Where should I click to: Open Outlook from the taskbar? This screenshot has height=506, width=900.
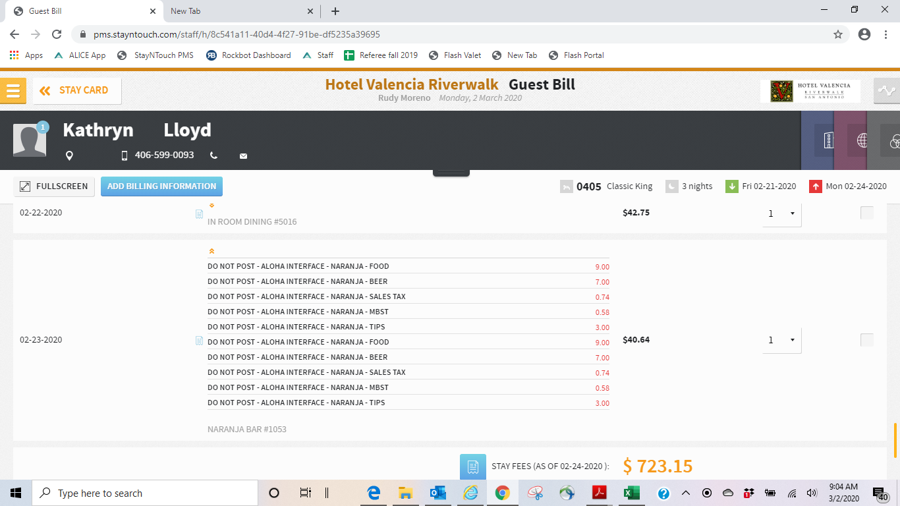click(437, 493)
